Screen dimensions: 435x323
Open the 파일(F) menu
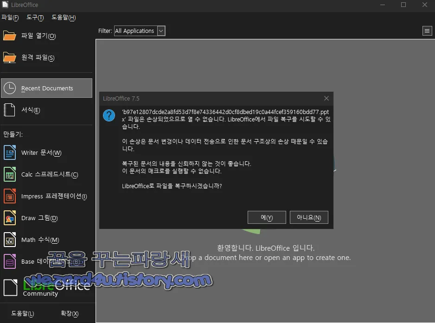click(x=10, y=18)
